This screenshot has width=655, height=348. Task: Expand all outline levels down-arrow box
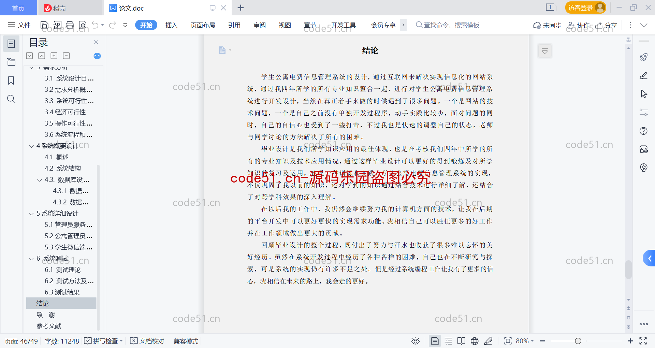[29, 56]
